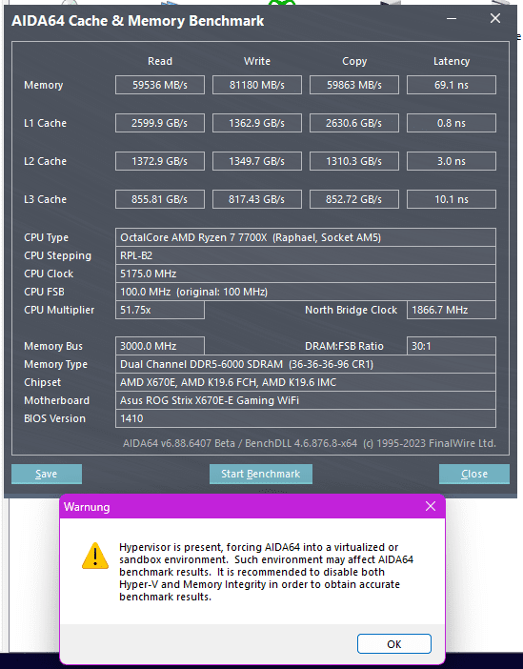Click the Save button
This screenshot has width=523, height=669.
[x=47, y=474]
